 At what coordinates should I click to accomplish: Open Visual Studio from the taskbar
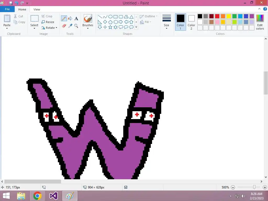53,196
